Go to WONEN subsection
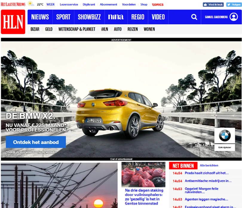The image size is (242, 208). [149, 29]
